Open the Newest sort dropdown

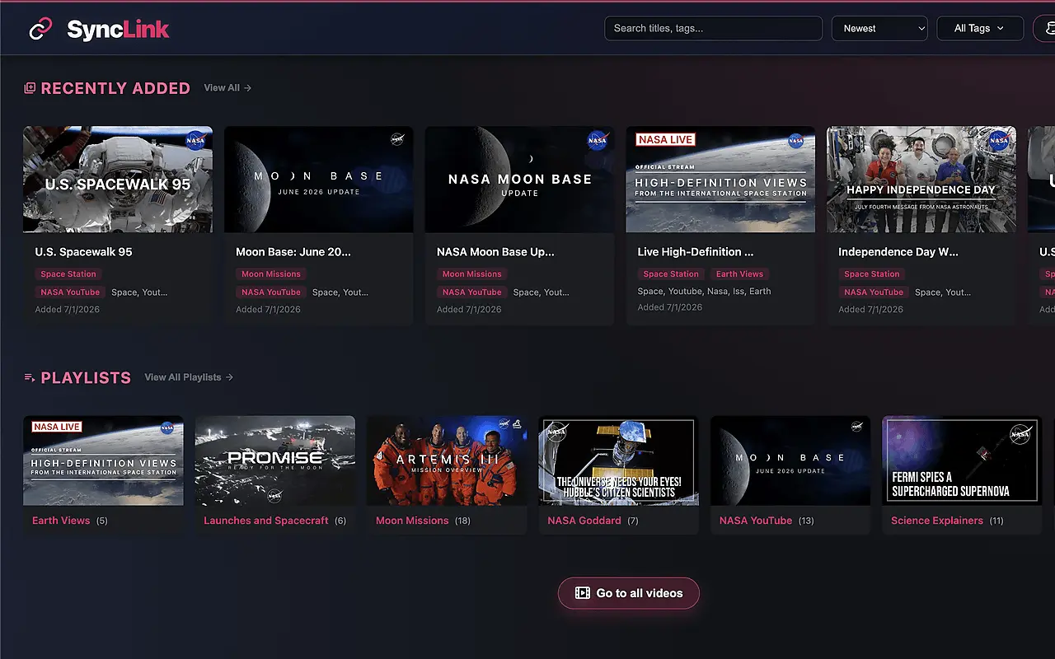point(879,28)
